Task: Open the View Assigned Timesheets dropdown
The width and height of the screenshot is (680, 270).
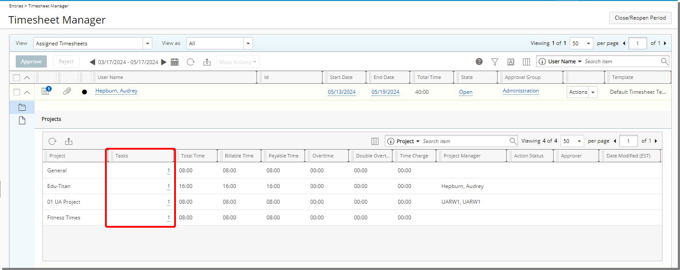Action: [147, 44]
